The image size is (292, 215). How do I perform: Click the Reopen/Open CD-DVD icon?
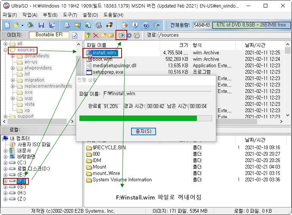click(31, 25)
